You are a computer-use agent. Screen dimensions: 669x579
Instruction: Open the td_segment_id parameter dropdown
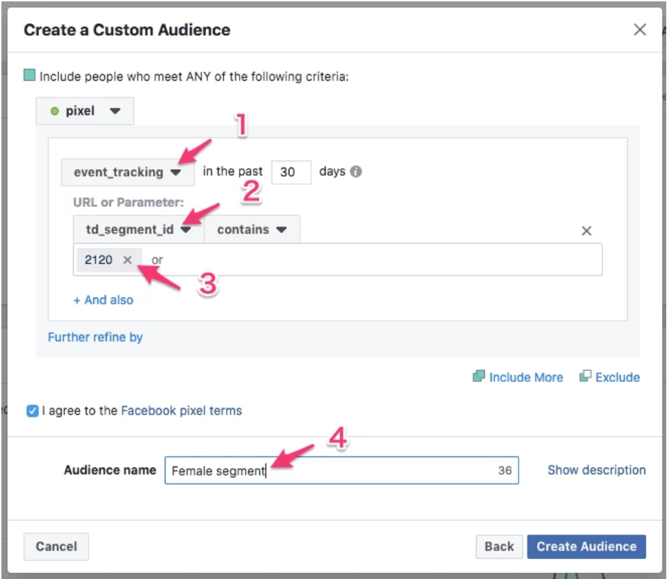tap(138, 229)
